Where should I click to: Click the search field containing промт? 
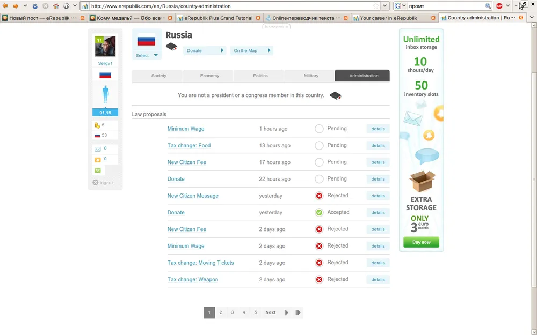446,6
